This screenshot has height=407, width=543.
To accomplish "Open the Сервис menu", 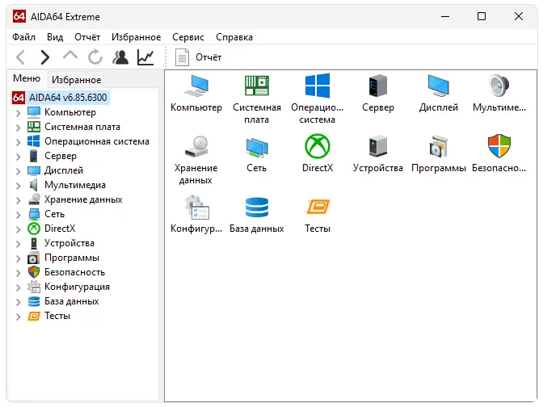I will (x=188, y=37).
